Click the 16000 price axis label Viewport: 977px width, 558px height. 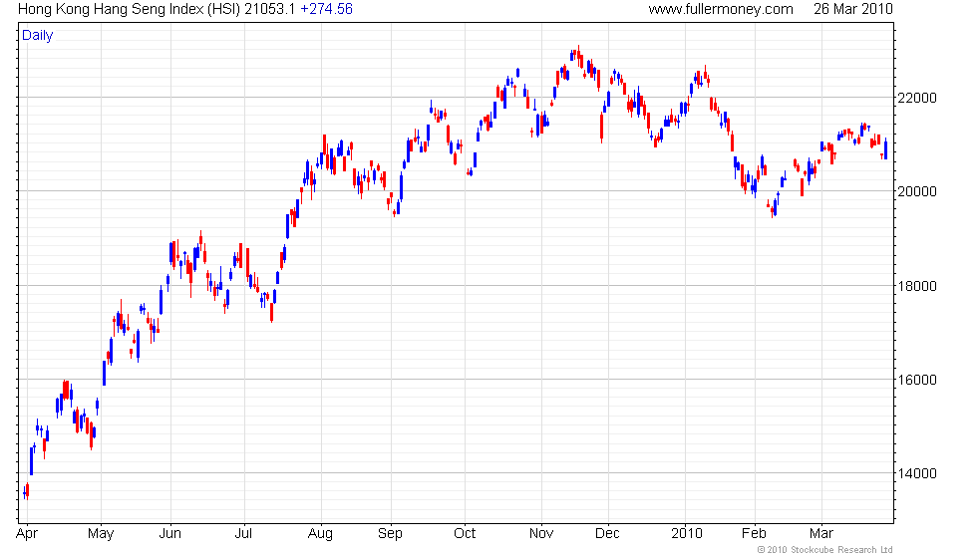tap(916, 380)
